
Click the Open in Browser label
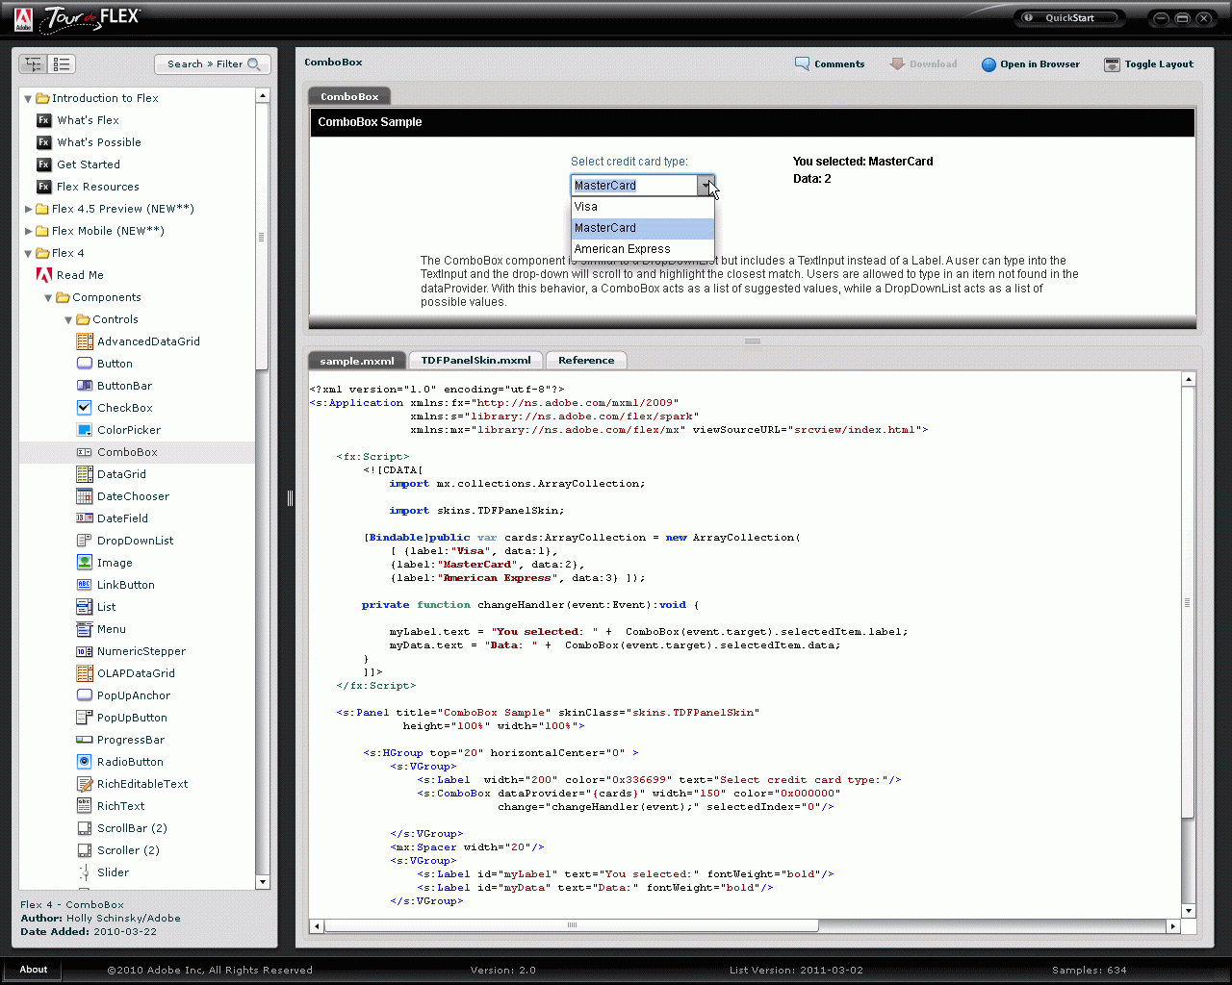pos(1039,64)
